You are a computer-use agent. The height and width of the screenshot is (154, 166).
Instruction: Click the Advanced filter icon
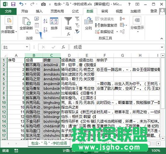77,32
